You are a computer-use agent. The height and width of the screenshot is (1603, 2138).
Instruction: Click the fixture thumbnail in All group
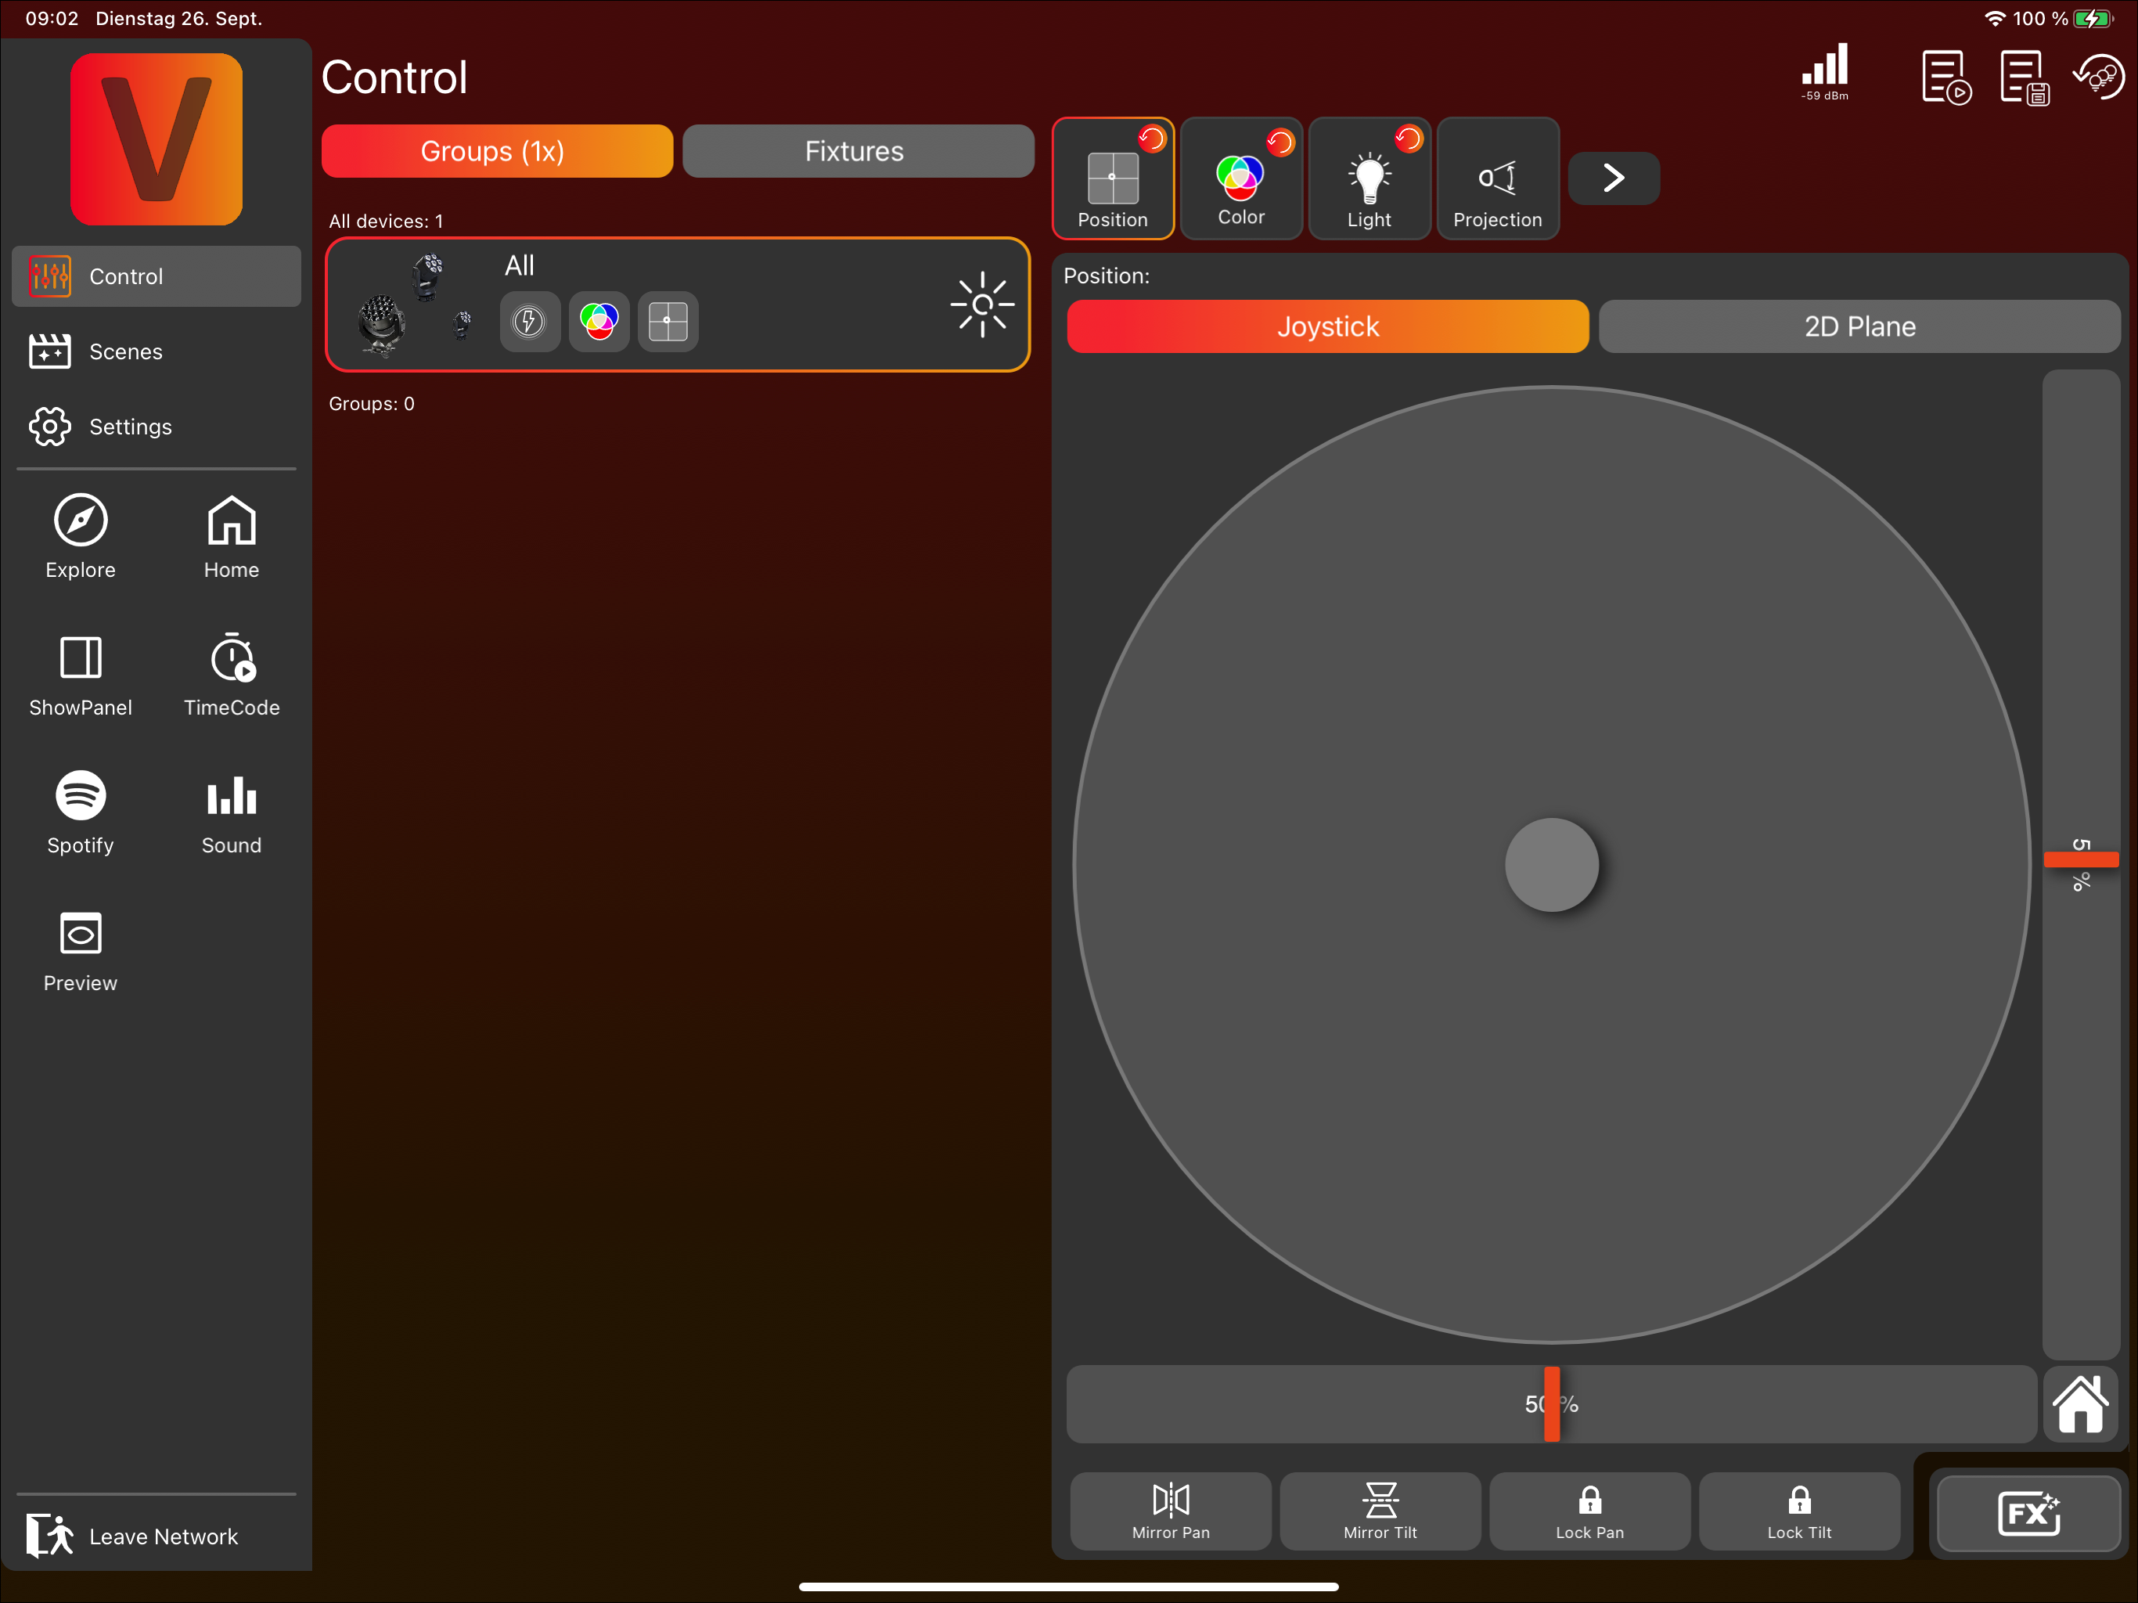point(414,304)
